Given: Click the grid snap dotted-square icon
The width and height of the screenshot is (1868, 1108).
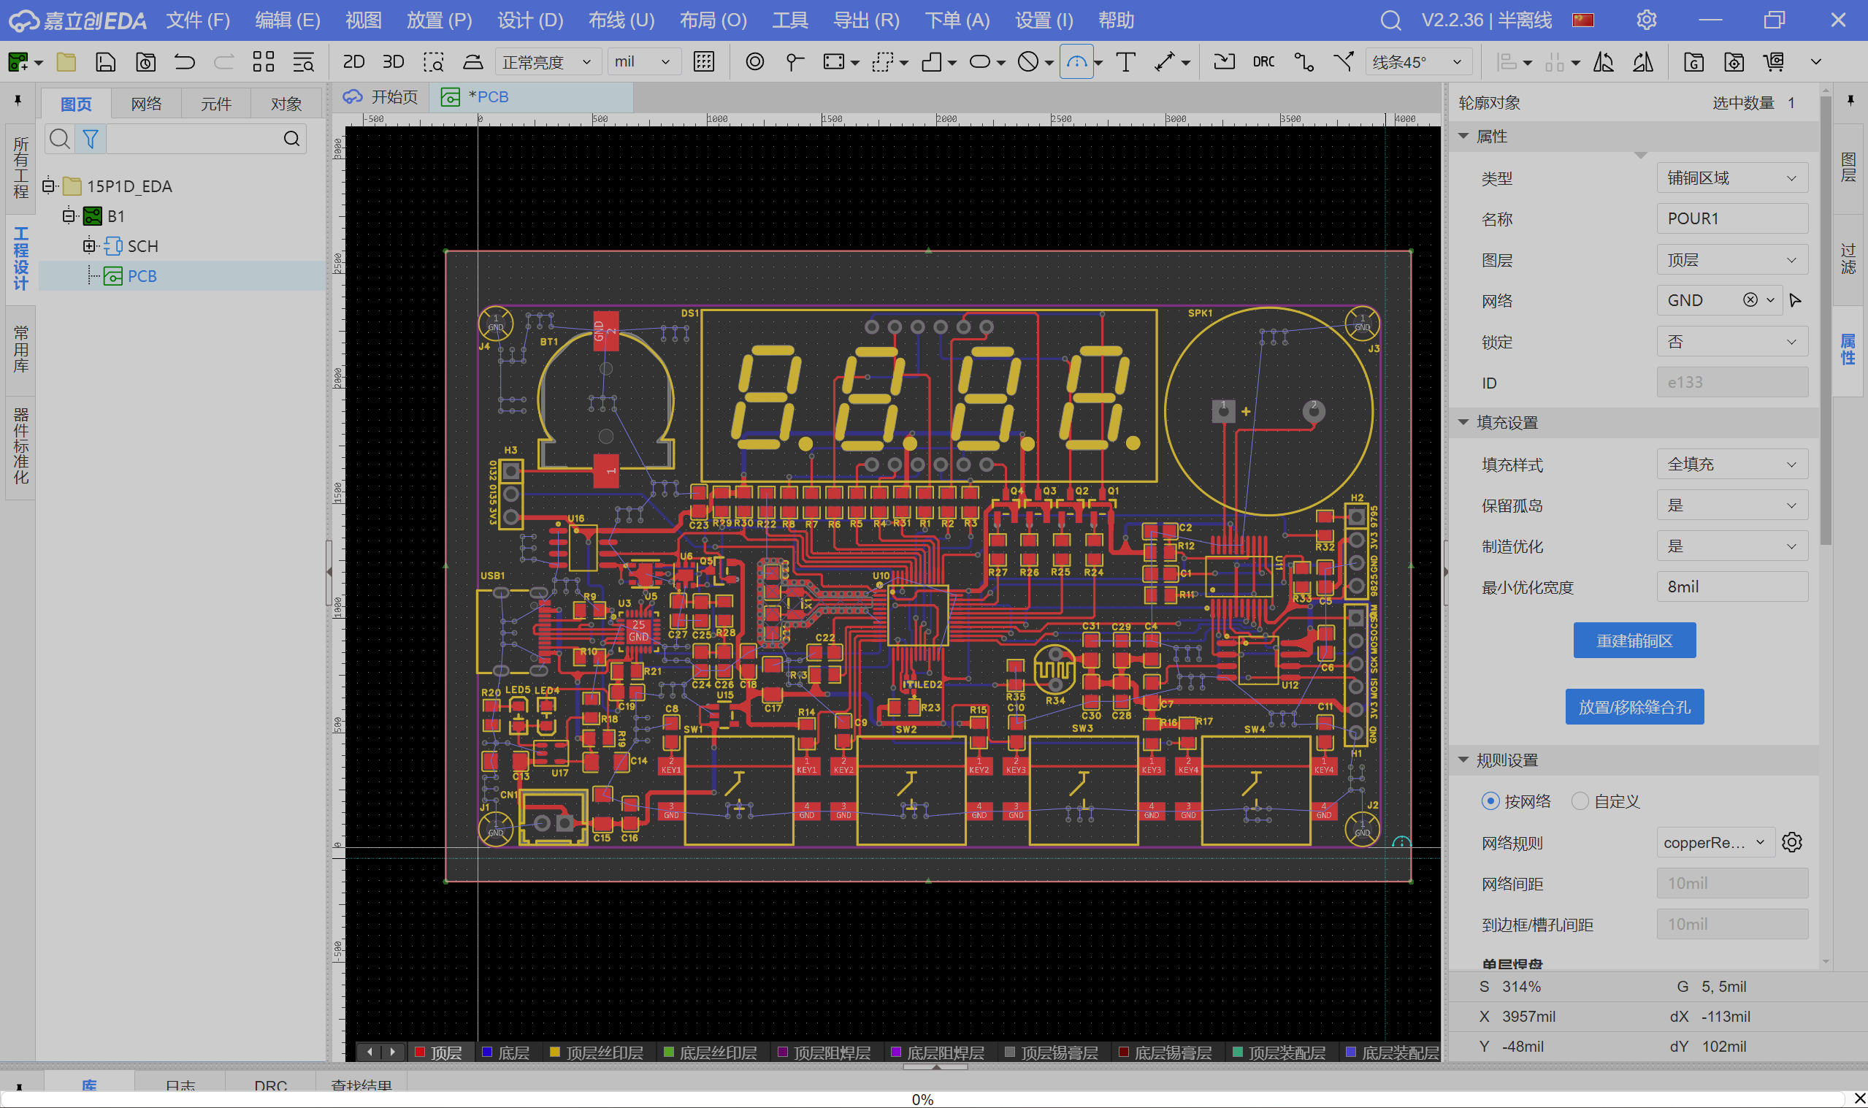Looking at the screenshot, I should (704, 62).
